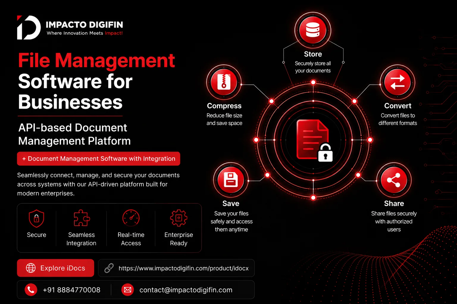The height and width of the screenshot is (304, 457).
Task: Click the Compress heading text
Action: [224, 106]
